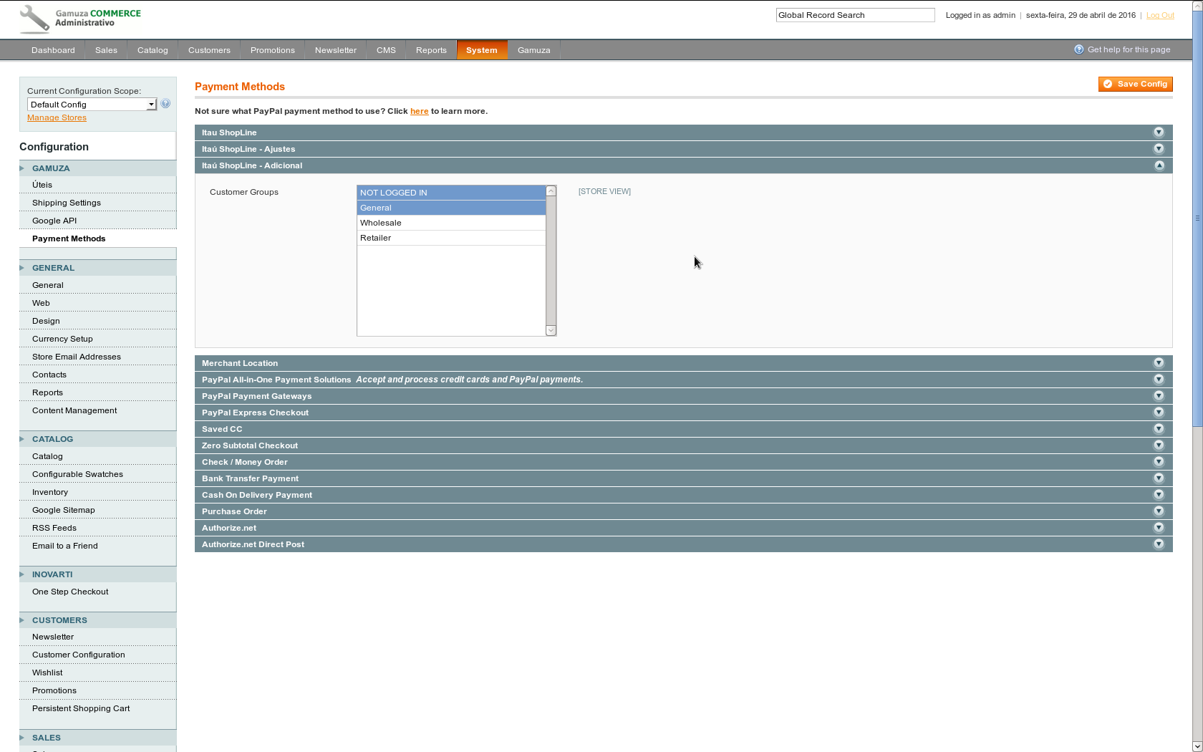Screen dimensions: 1203x752
Task: Open the Sales menu
Action: 106,50
